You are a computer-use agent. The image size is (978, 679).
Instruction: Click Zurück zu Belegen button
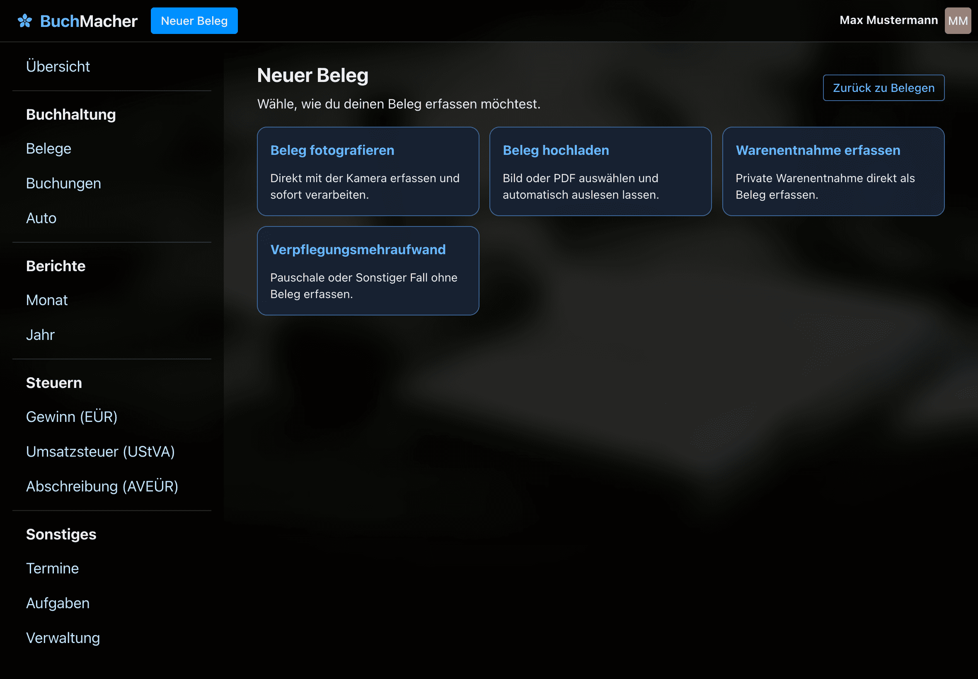tap(883, 88)
